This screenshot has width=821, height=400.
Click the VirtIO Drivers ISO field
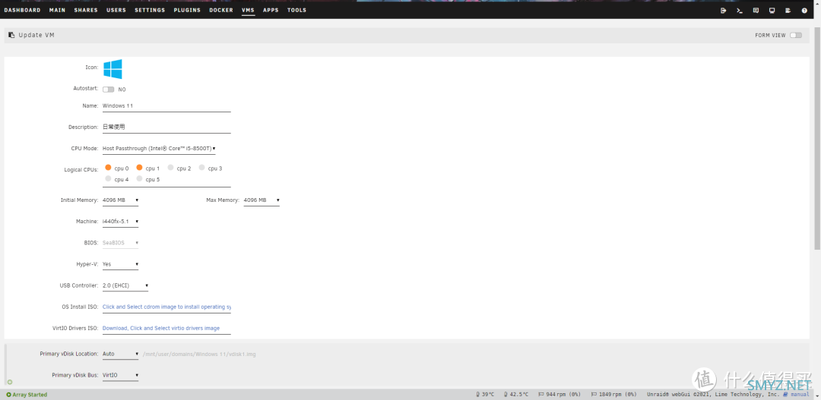(166, 329)
